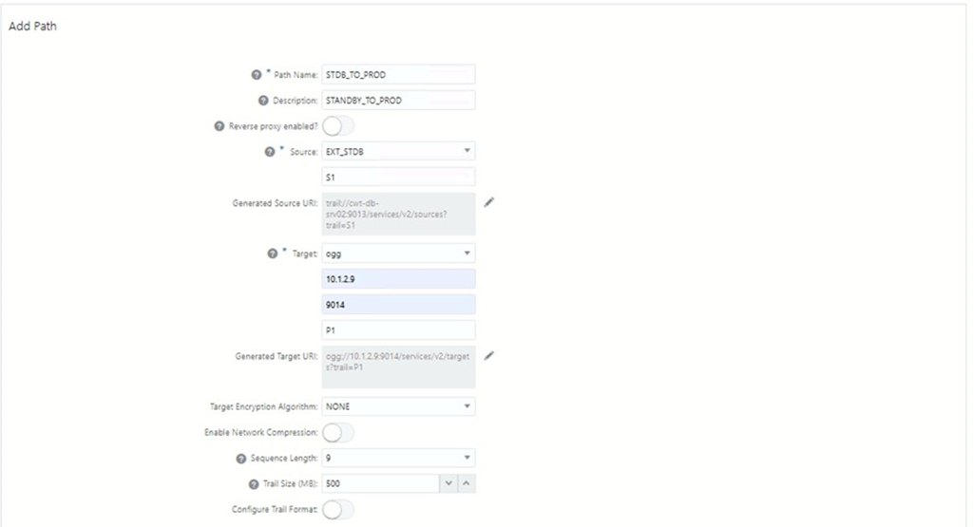
Task: Click the help icon beside Description
Action: point(263,101)
